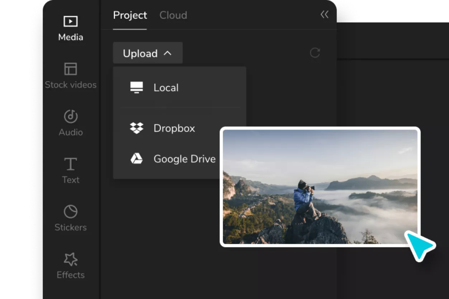Click the Local computer monitor icon
Screen dimensions: 449x299
pos(136,87)
